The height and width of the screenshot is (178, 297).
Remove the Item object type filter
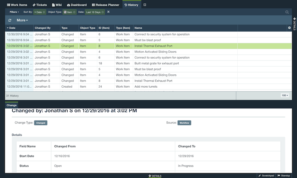pyautogui.click(x=74, y=12)
